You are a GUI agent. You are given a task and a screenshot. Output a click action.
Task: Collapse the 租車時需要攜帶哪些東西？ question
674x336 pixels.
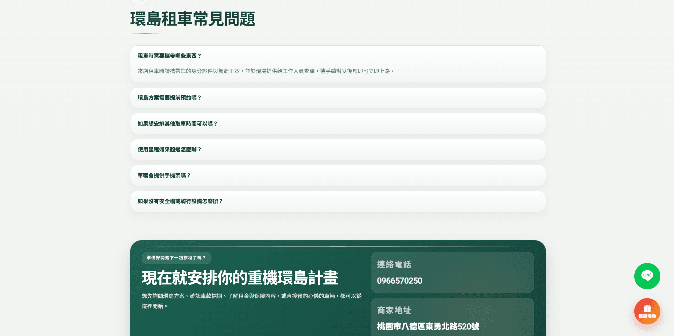click(x=338, y=56)
